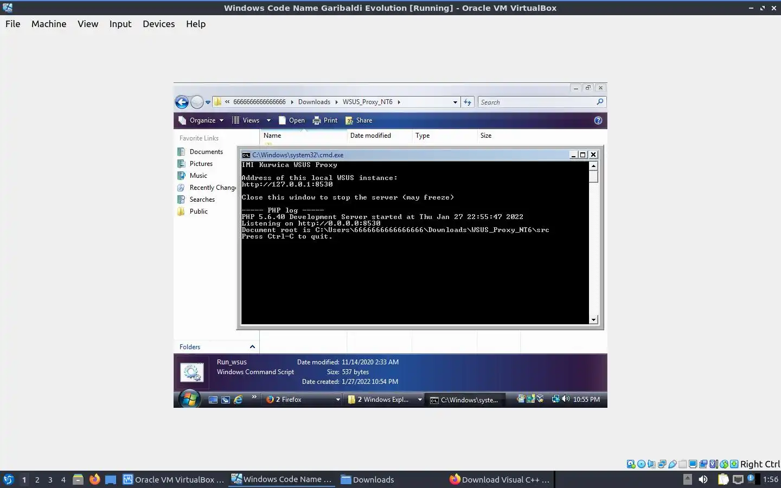This screenshot has height=488, width=781.
Task: Open Public in Favorite Links
Action: 193,211
